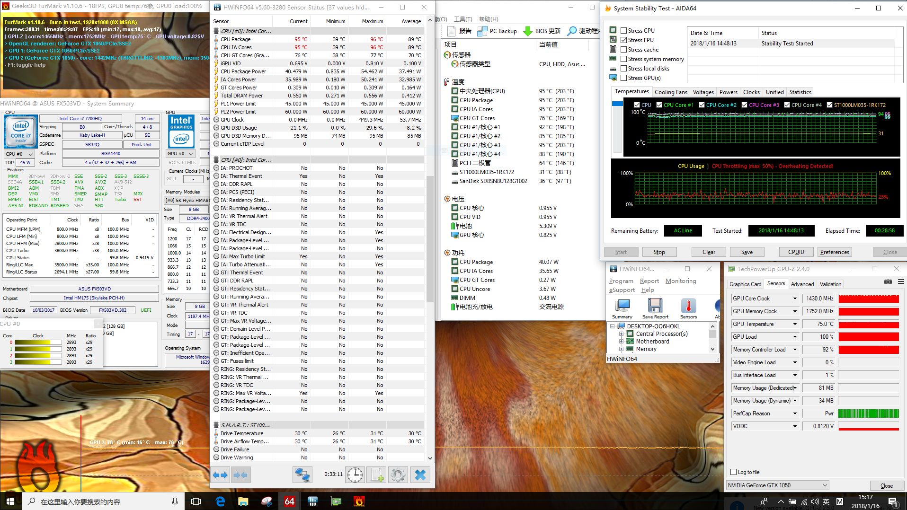The image size is (907, 510).
Task: Open the GPU-Z hamburger menu icon
Action: click(901, 282)
